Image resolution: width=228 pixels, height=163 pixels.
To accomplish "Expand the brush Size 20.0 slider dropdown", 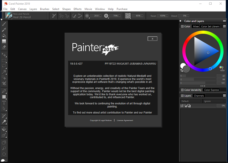I will (100, 16).
